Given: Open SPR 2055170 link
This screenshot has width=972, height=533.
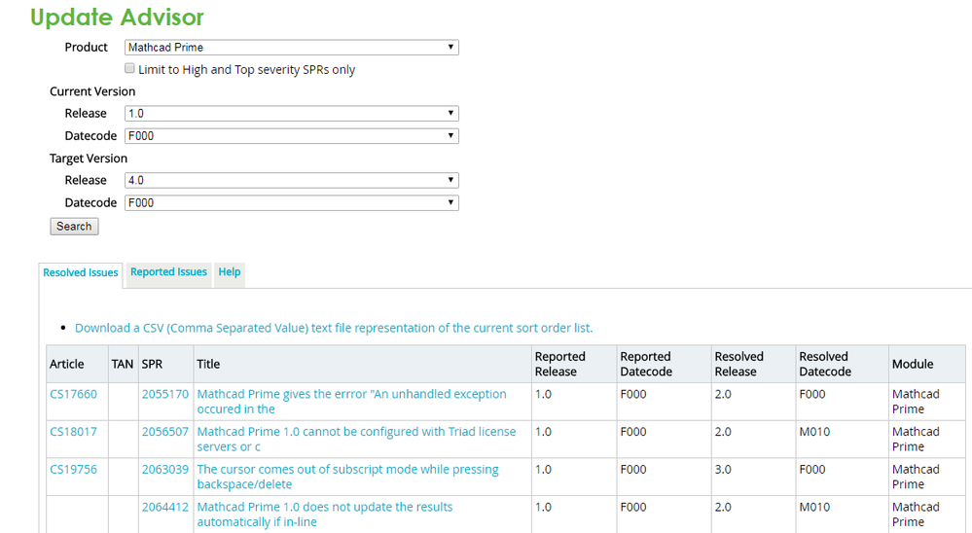Looking at the screenshot, I should (164, 395).
